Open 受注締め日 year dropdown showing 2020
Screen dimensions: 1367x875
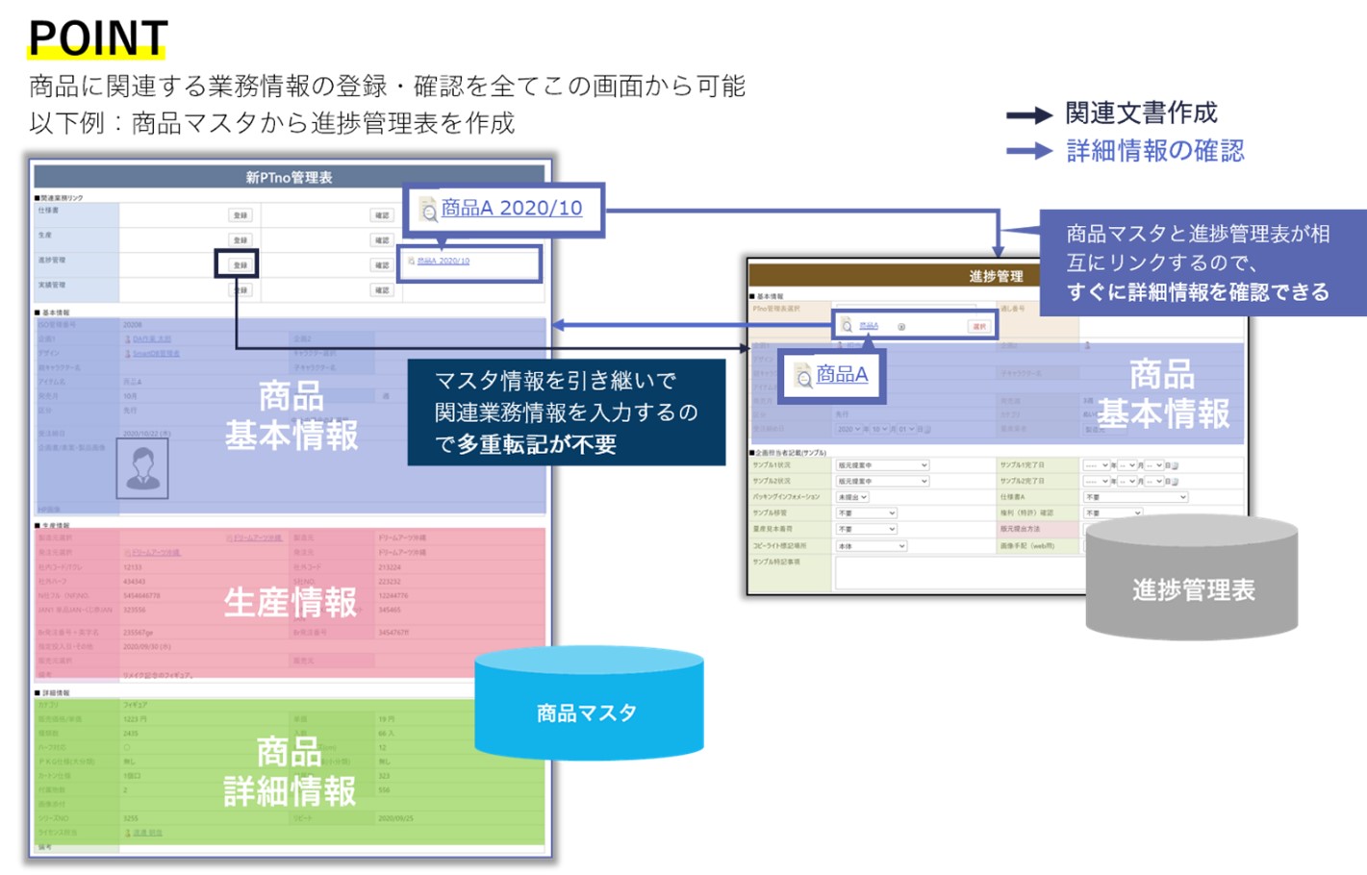coord(849,429)
